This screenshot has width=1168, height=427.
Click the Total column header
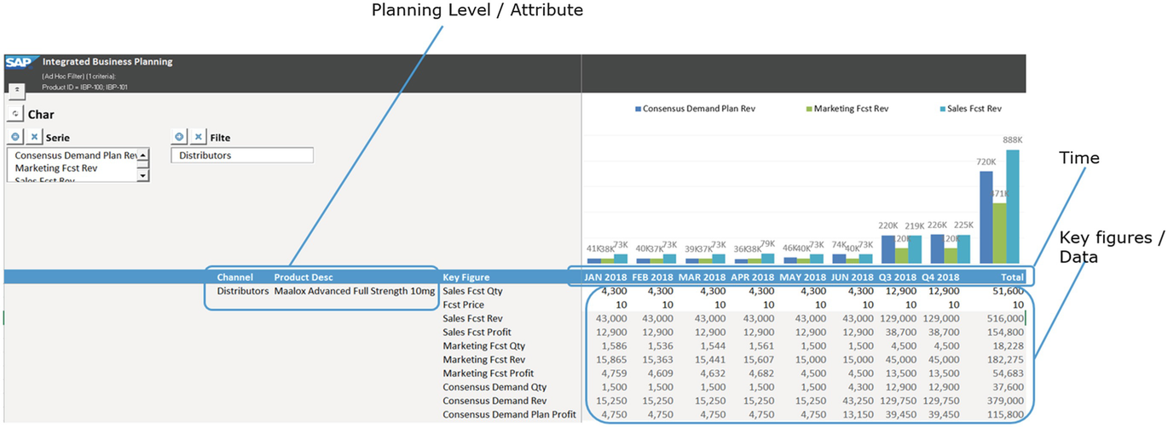1011,277
